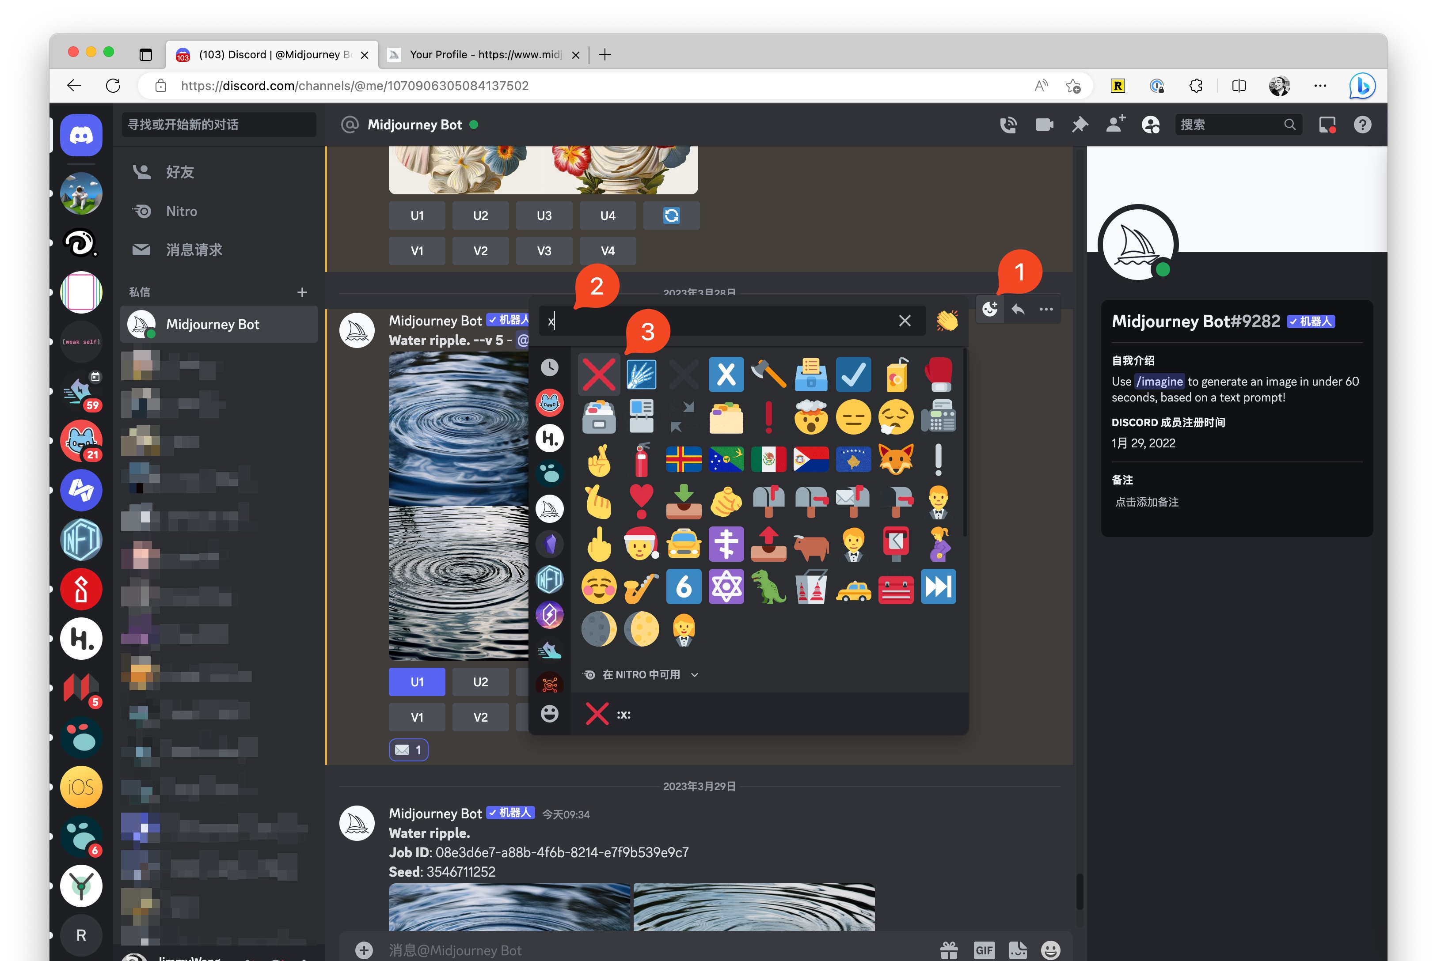1437x961 pixels.
Task: Open recently used emoji category clock
Action: click(x=549, y=367)
